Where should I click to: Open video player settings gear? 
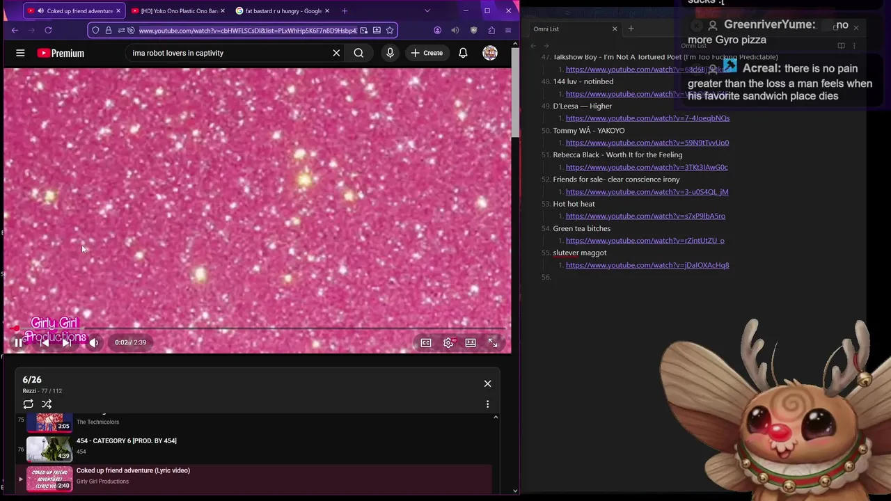pyautogui.click(x=448, y=342)
